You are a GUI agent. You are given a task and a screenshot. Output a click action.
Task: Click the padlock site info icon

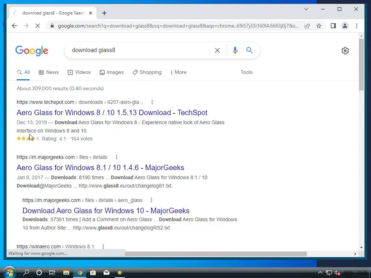(x=52, y=26)
